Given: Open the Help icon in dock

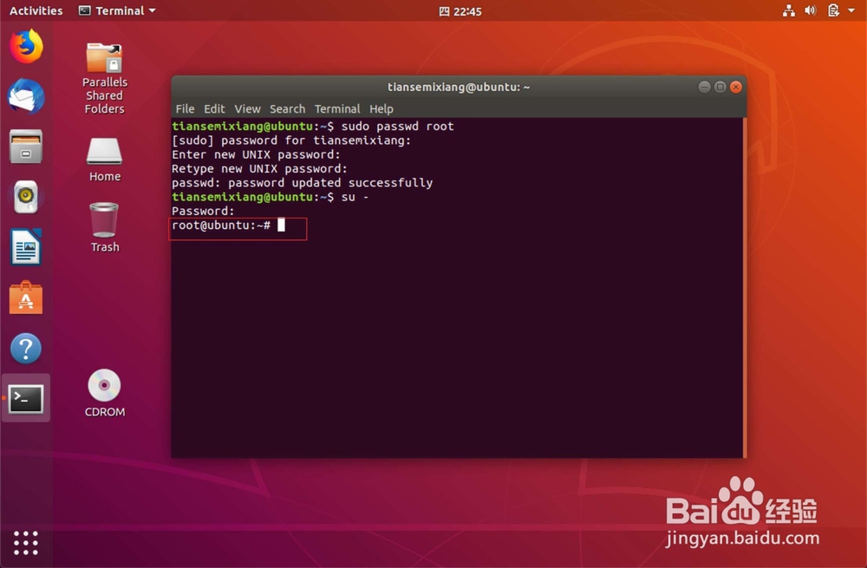Looking at the screenshot, I should point(26,349).
